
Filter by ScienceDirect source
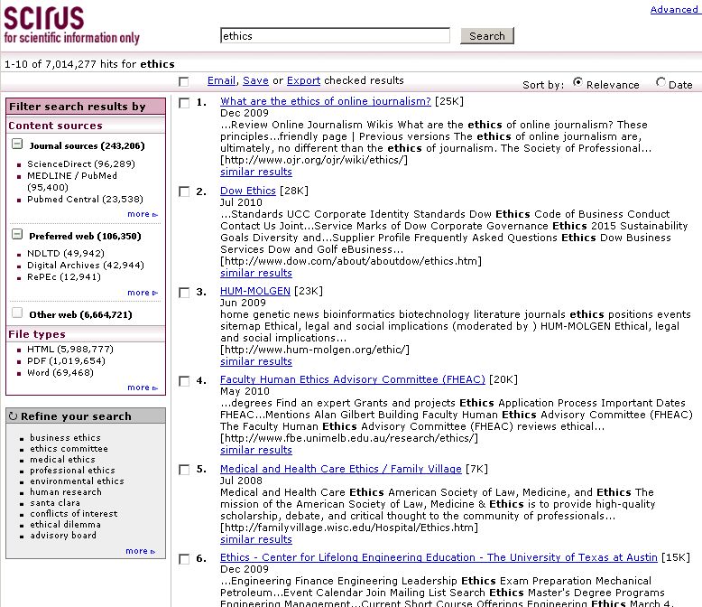pos(80,163)
